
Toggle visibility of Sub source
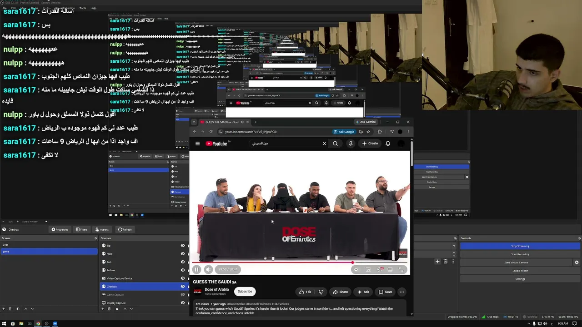(x=183, y=262)
